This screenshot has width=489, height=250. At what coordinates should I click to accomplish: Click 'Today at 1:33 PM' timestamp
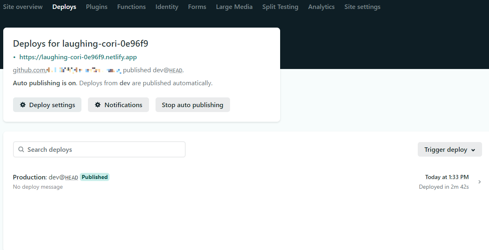coord(447,177)
